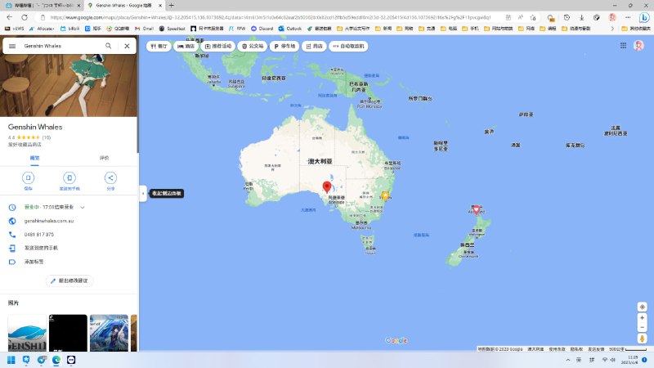Go back in the browser
The height and width of the screenshot is (368, 654).
(10, 17)
